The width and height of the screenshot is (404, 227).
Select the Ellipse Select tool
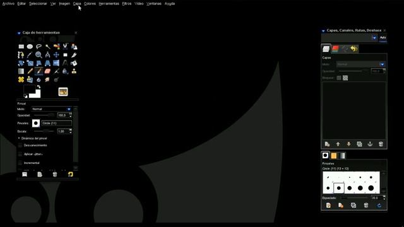[x=30, y=47]
